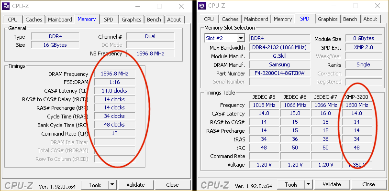The width and height of the screenshot is (389, 191).
Task: Expand Tools dropdown arrow in right window
Action: pos(309,184)
